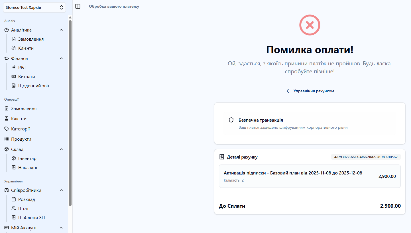Viewport: 411px width, 233px height.
Task: Open Штат under Співробітники
Action: pos(22,208)
